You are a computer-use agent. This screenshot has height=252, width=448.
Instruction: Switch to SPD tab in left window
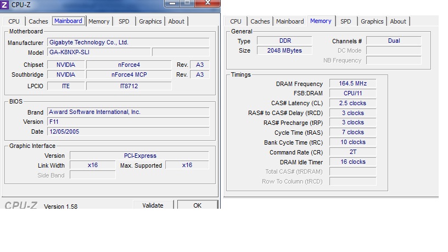point(124,21)
